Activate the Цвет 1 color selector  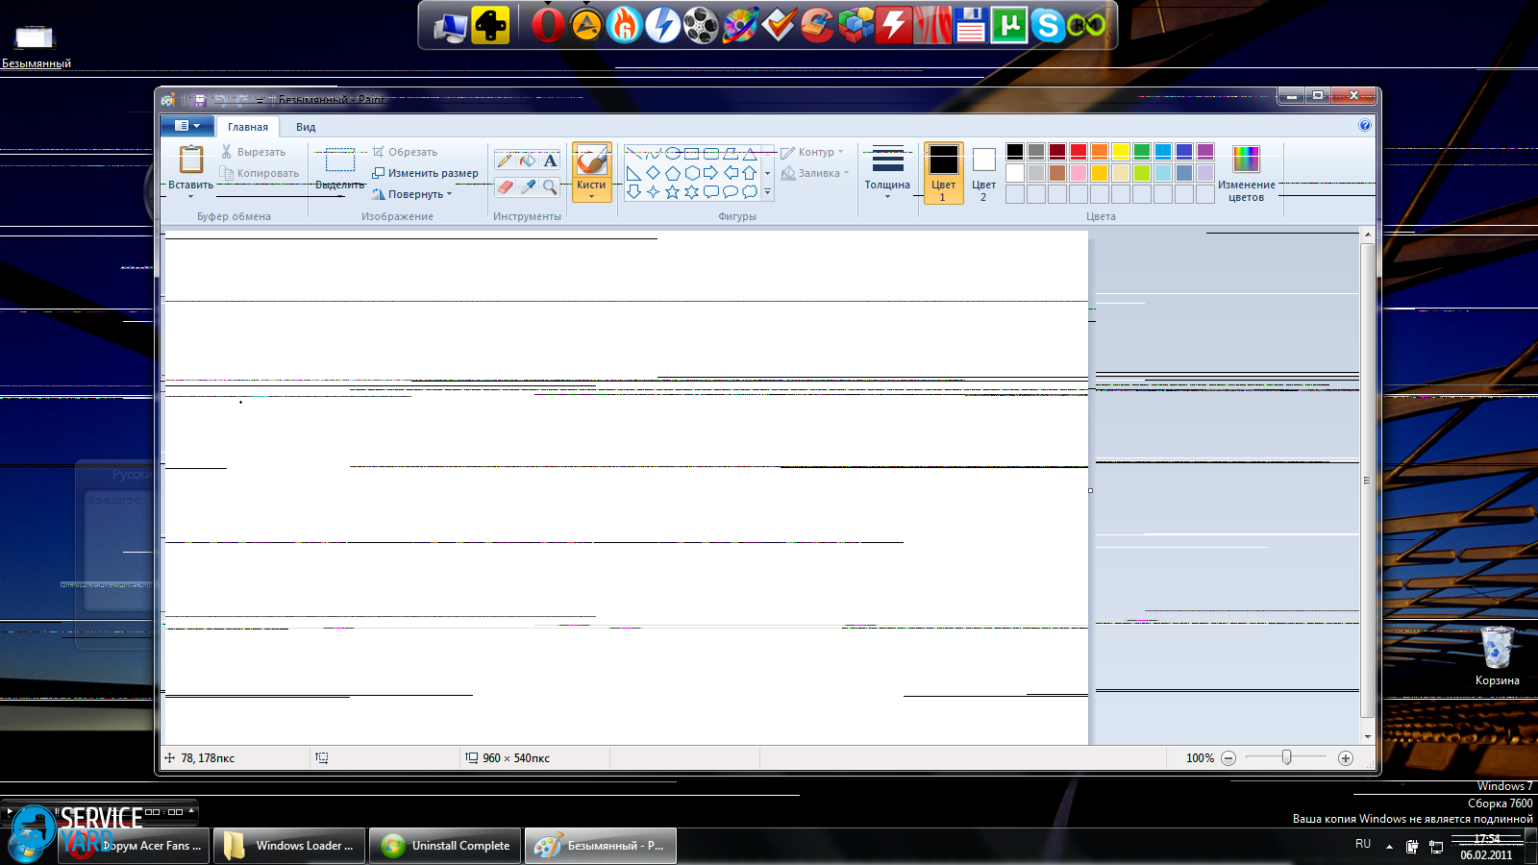(943, 173)
